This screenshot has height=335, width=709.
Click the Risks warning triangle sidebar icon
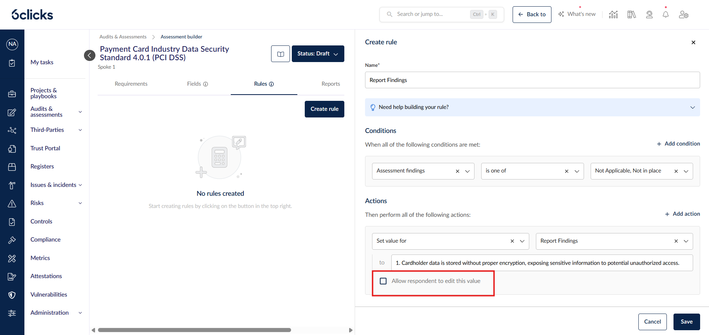click(12, 204)
